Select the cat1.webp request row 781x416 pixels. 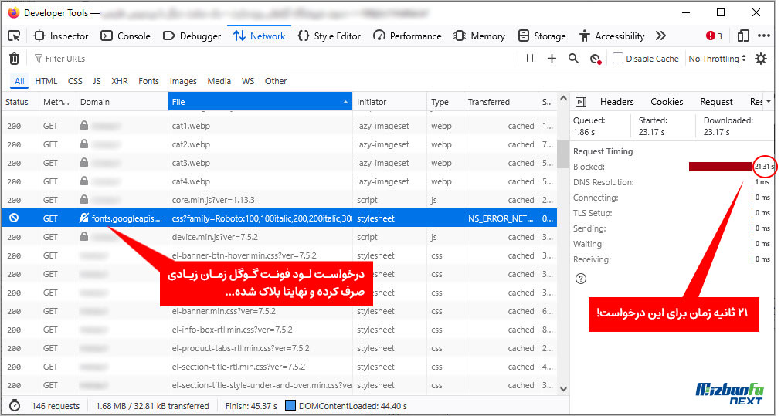tap(278, 126)
